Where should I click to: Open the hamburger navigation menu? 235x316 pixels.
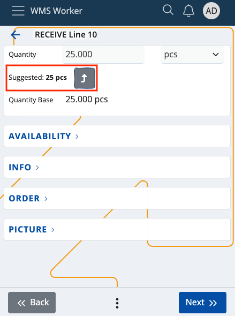click(x=18, y=11)
